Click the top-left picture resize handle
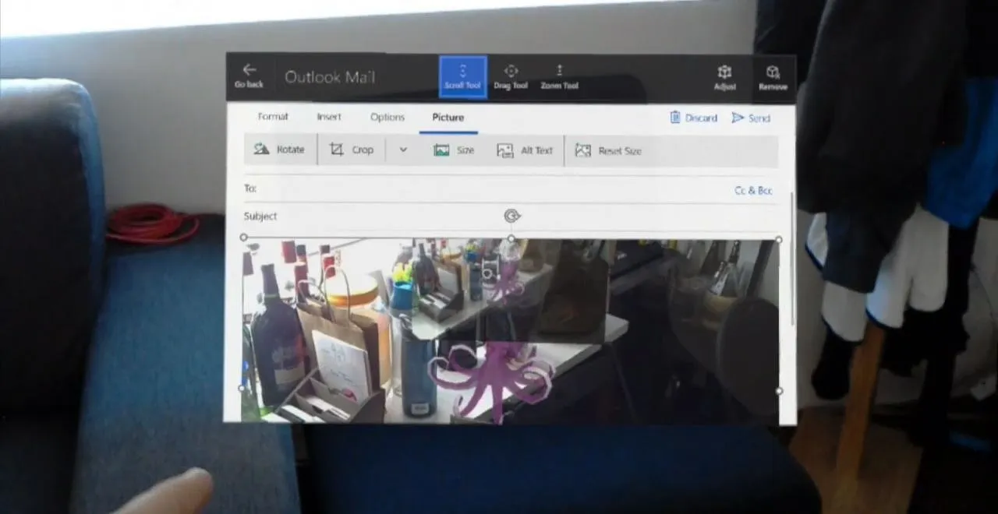 tap(244, 238)
